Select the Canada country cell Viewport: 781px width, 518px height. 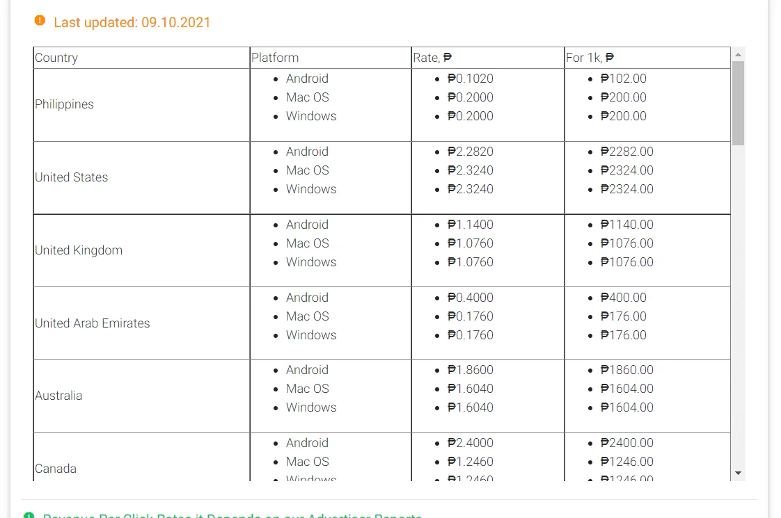(141, 458)
